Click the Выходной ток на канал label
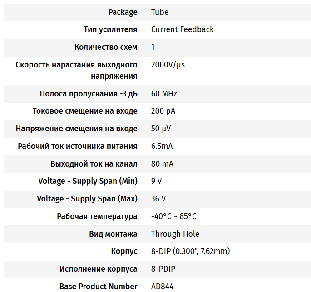 [94, 164]
